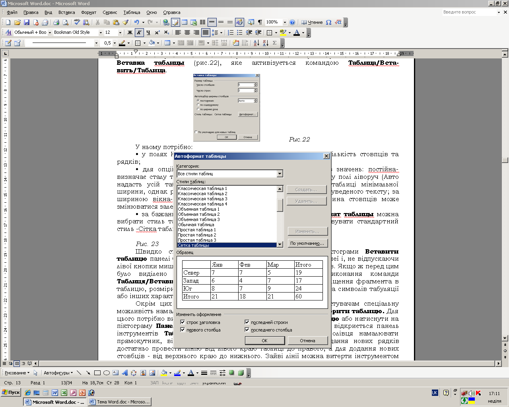509x407 pixels.
Task: Uncheck the 'первого столбца' checkbox
Action: [x=183, y=330]
